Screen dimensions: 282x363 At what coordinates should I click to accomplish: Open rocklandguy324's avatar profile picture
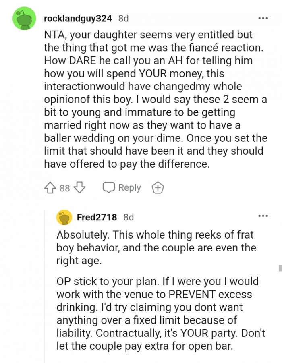pyautogui.click(x=23, y=18)
